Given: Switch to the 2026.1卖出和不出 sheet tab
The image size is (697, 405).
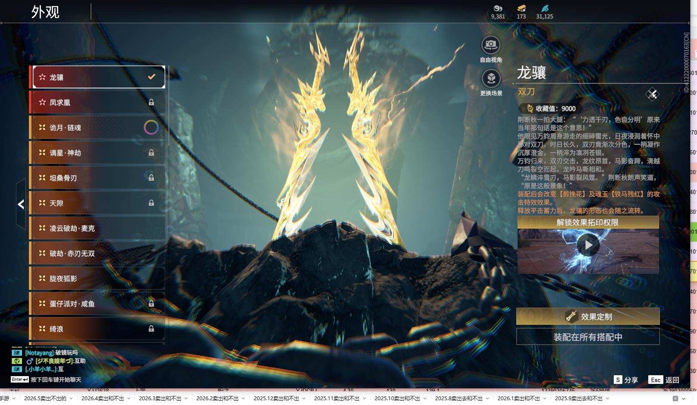Looking at the screenshot, I should [518, 399].
